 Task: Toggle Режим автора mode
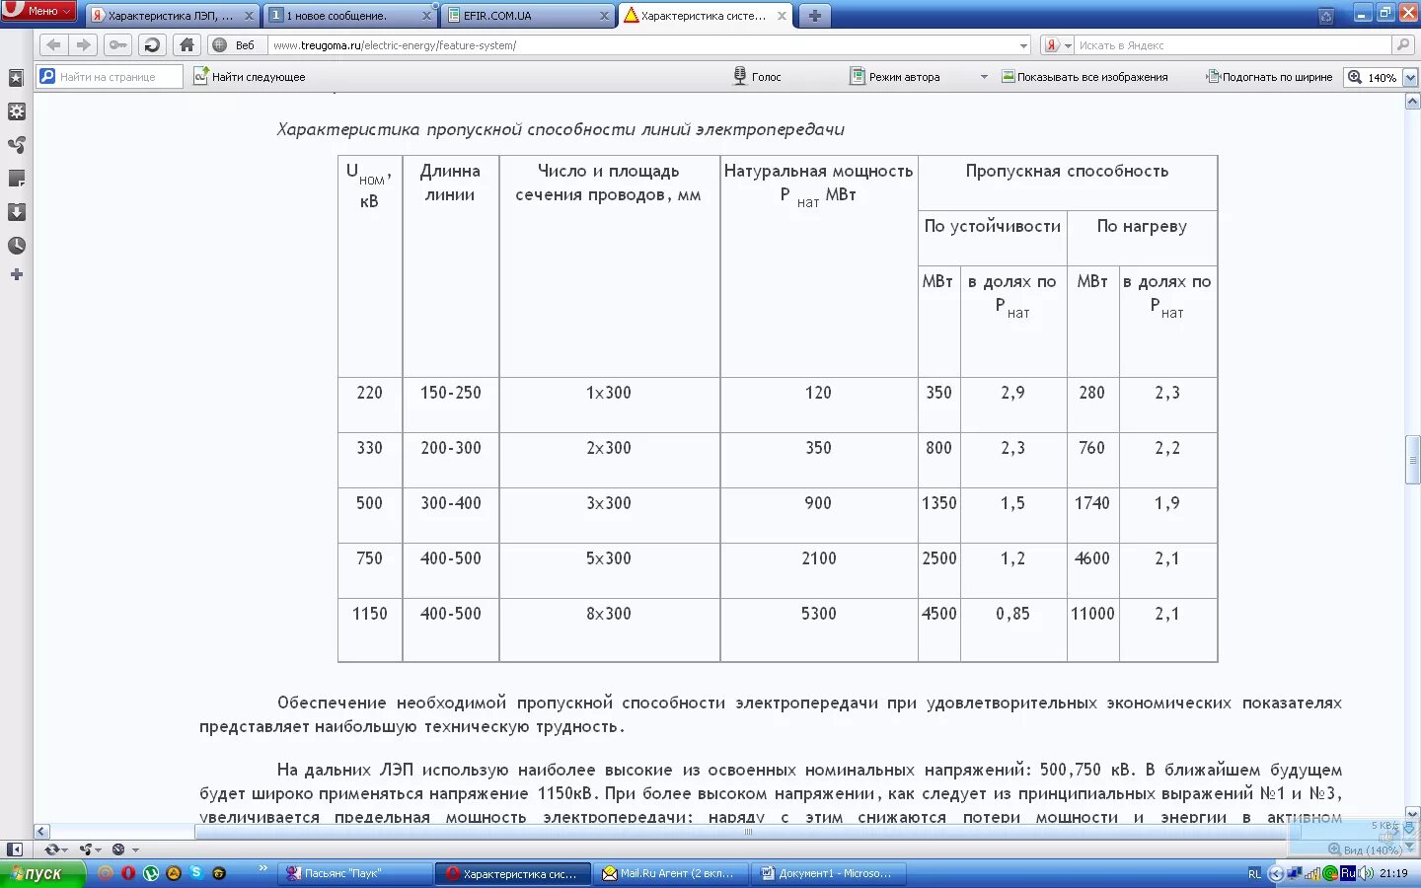(895, 76)
